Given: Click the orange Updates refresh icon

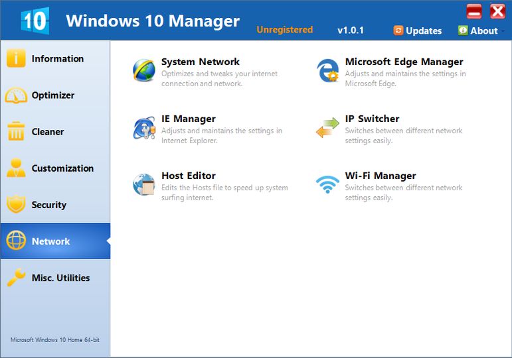Looking at the screenshot, I should 398,30.
